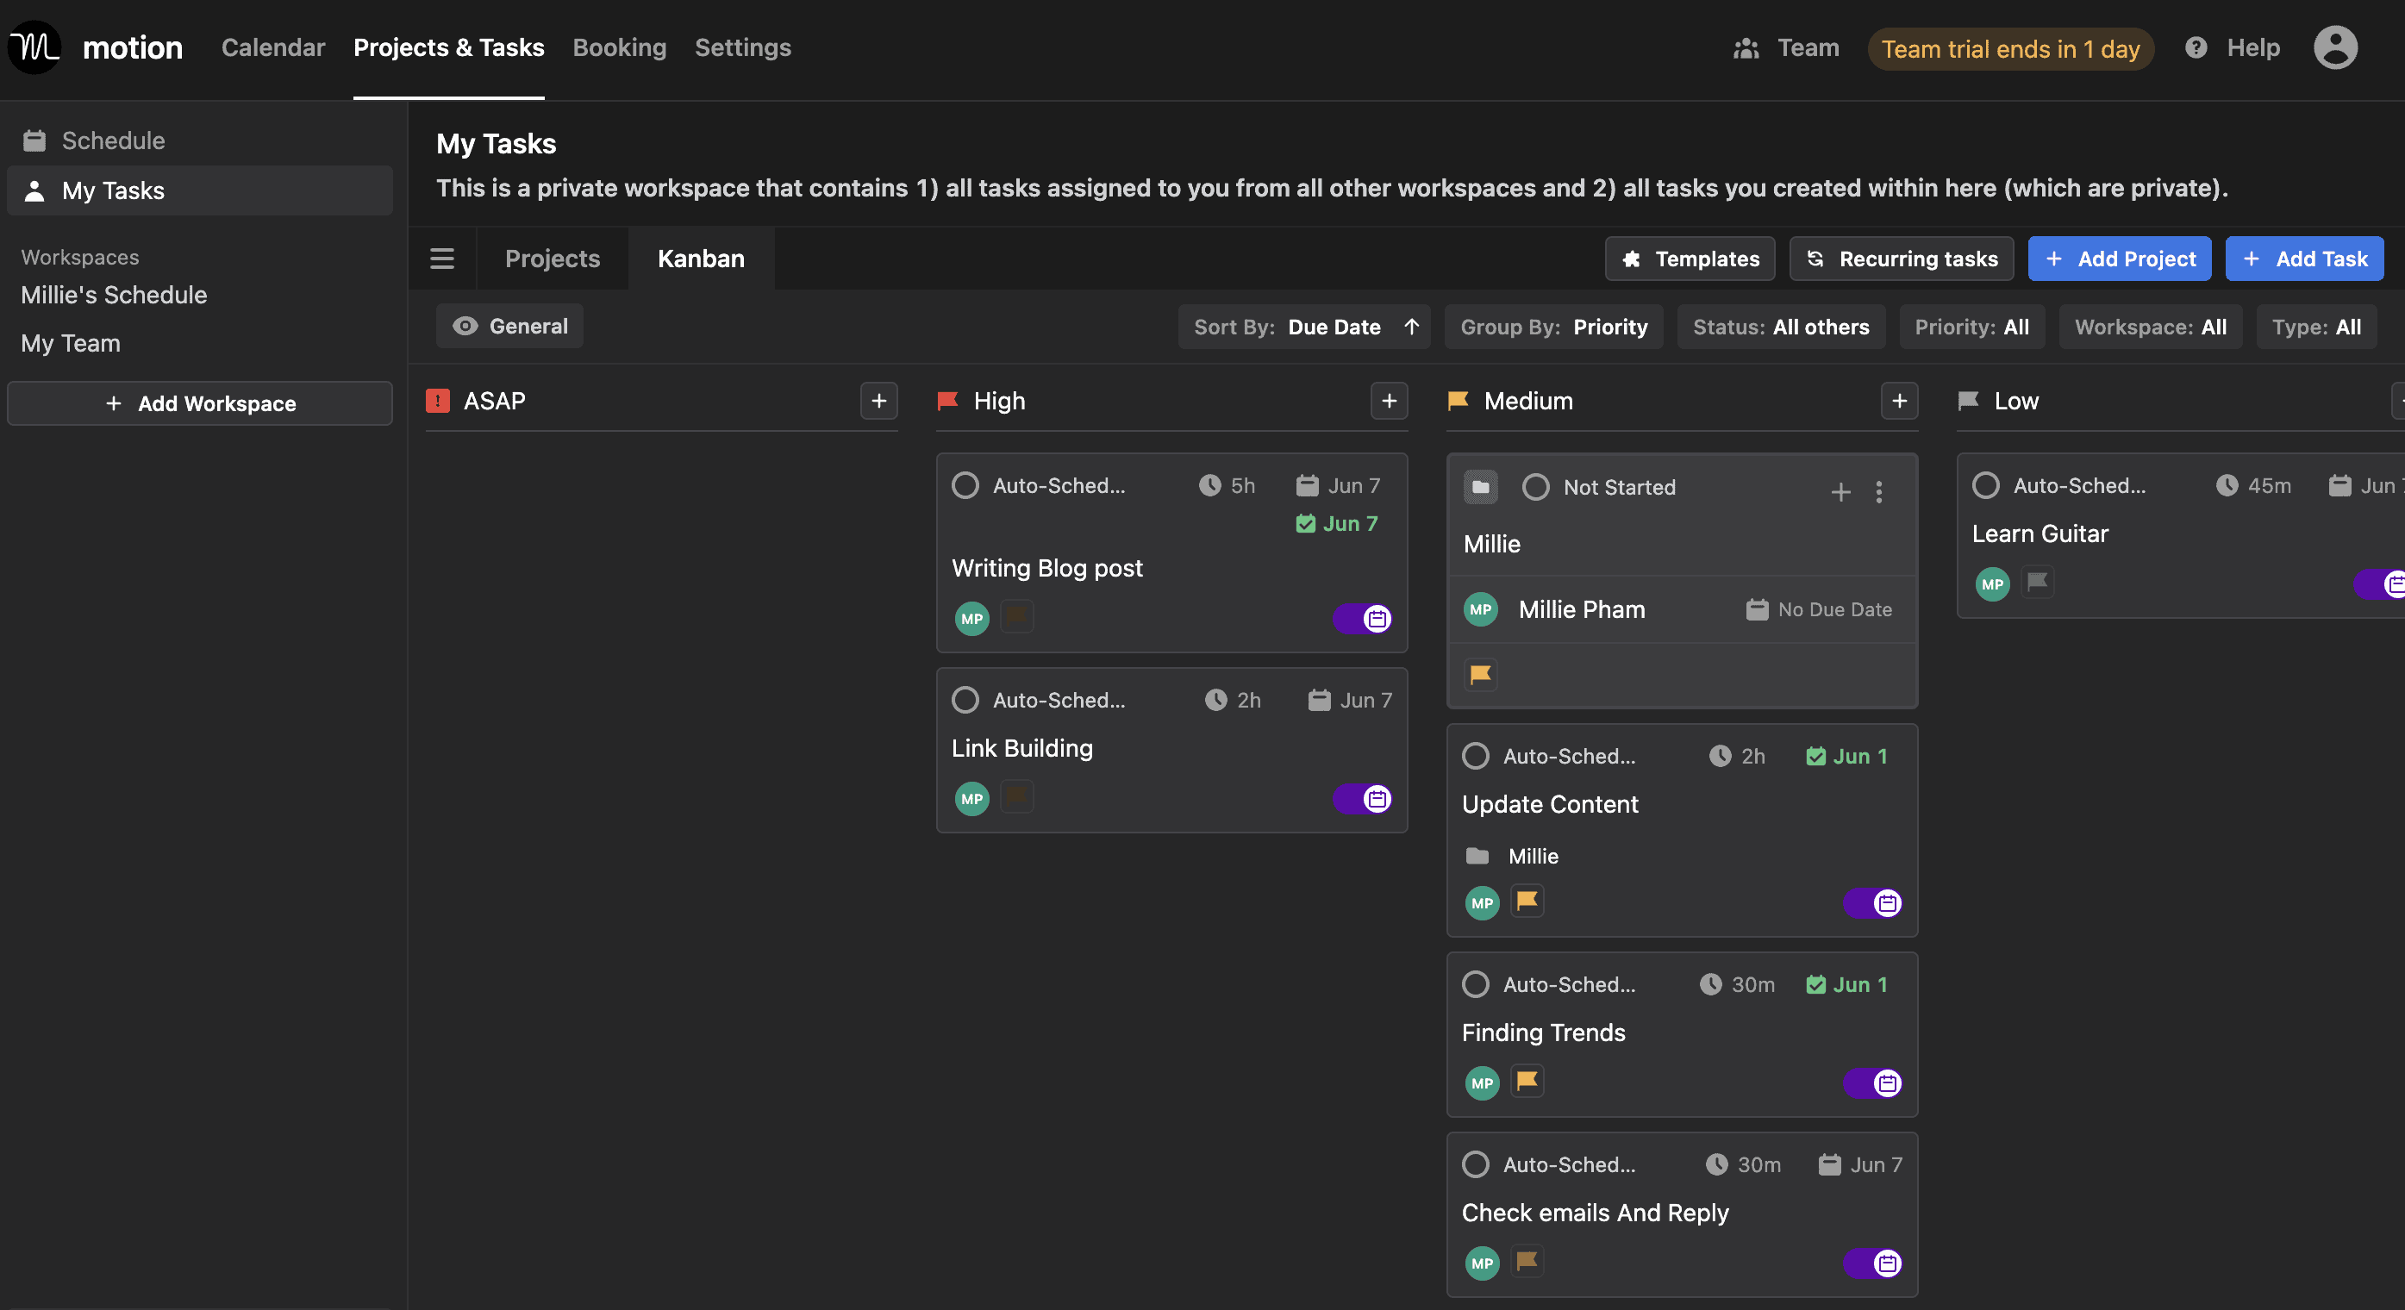Toggle auto-schedule on Writing Blog post

point(1362,618)
